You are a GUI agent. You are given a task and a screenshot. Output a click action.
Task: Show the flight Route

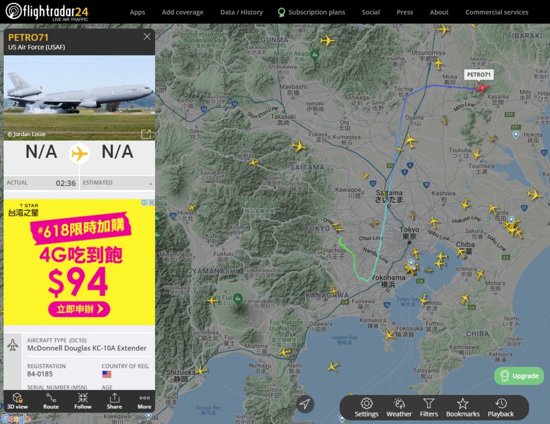[x=51, y=401]
